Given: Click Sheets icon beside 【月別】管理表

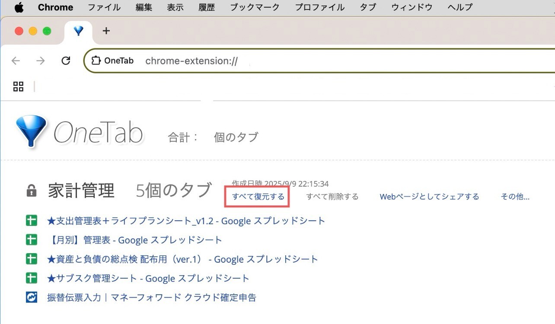Looking at the screenshot, I should click(32, 240).
